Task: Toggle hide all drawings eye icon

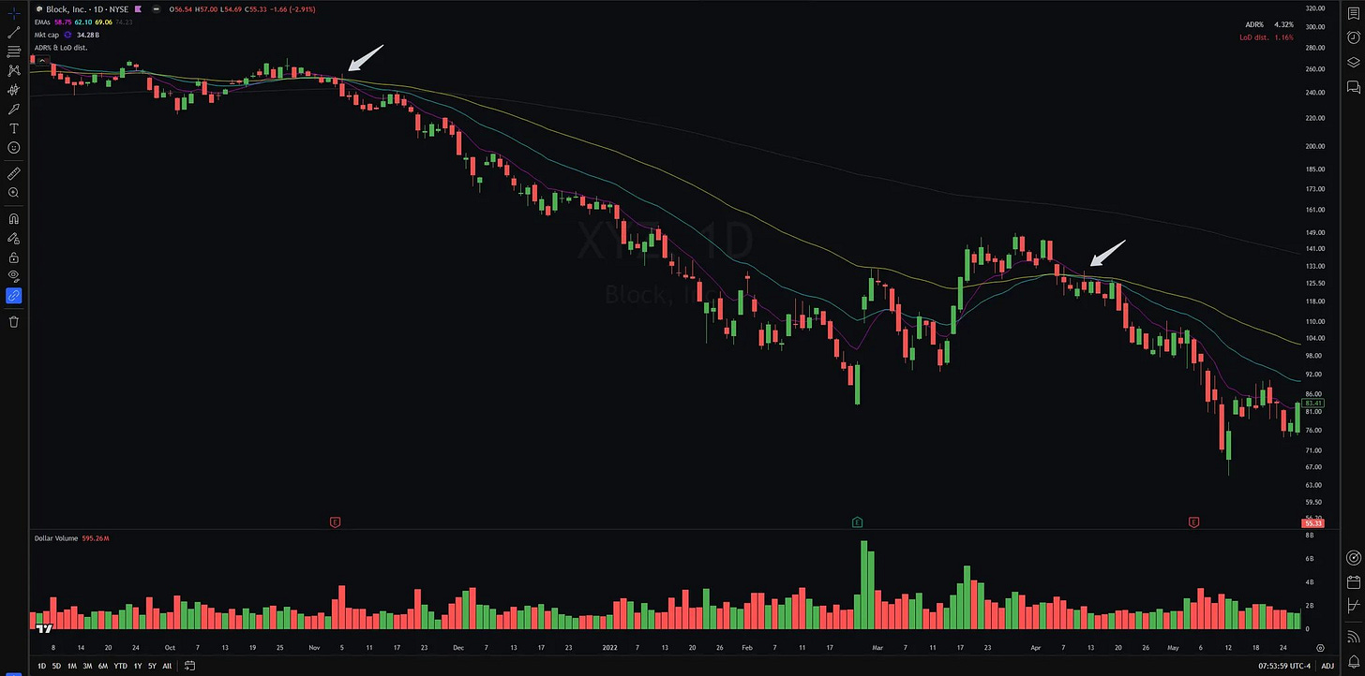Action: pos(14,276)
